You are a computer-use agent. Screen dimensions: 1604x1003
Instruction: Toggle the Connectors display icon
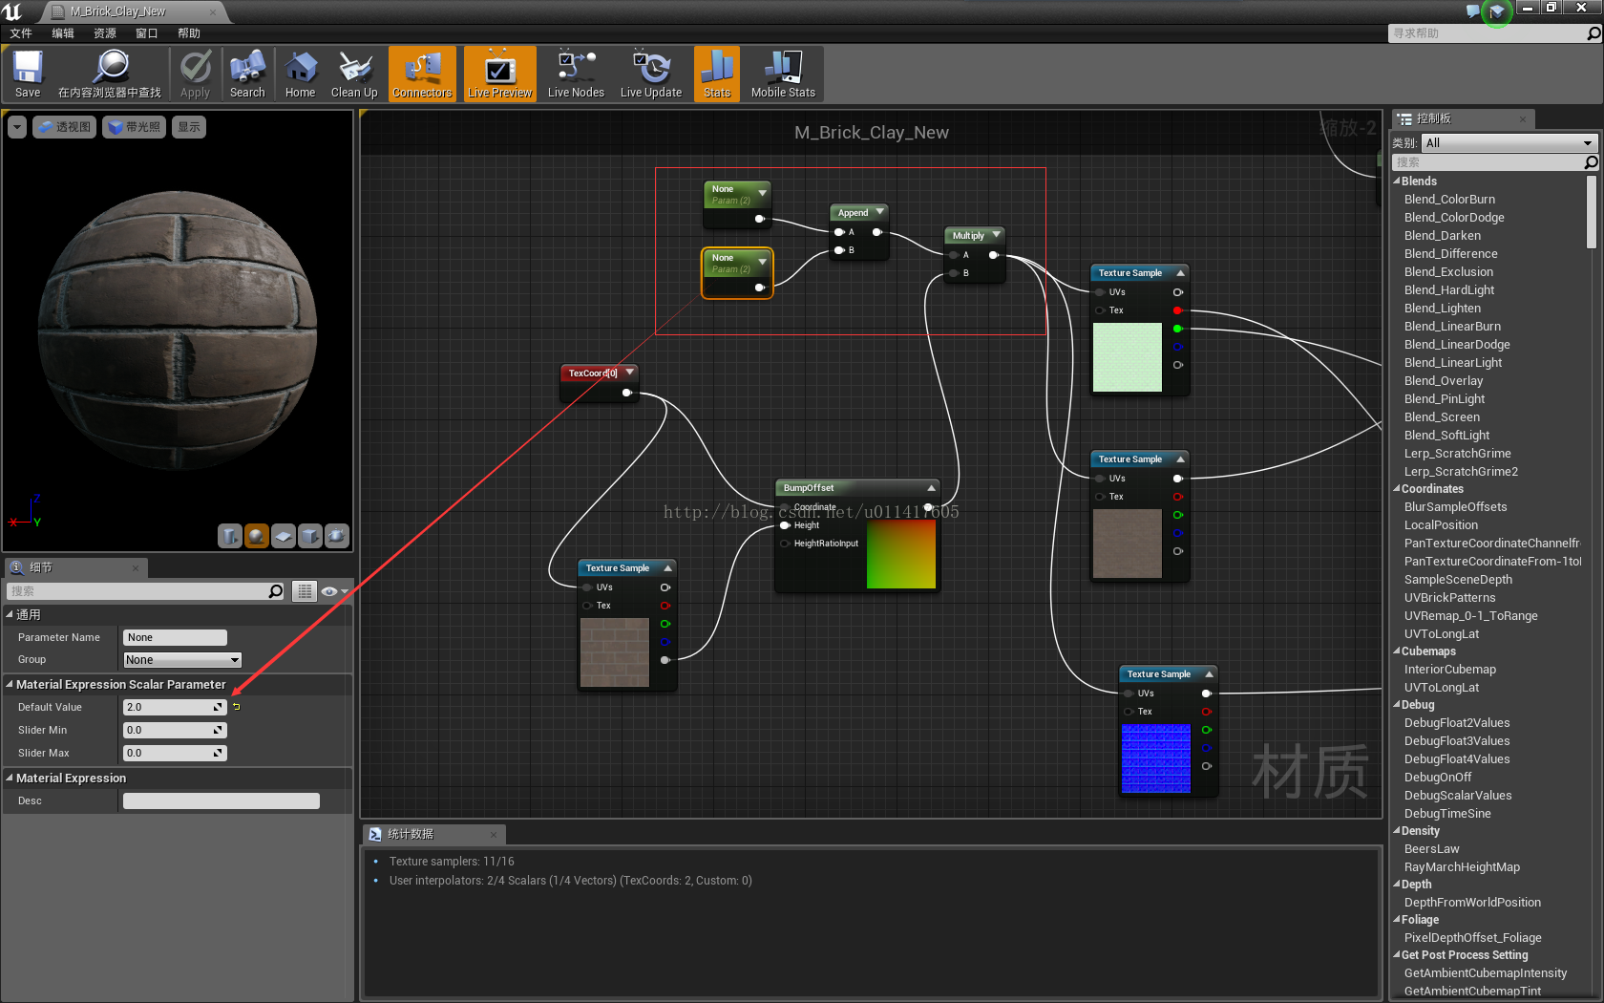[x=421, y=74]
